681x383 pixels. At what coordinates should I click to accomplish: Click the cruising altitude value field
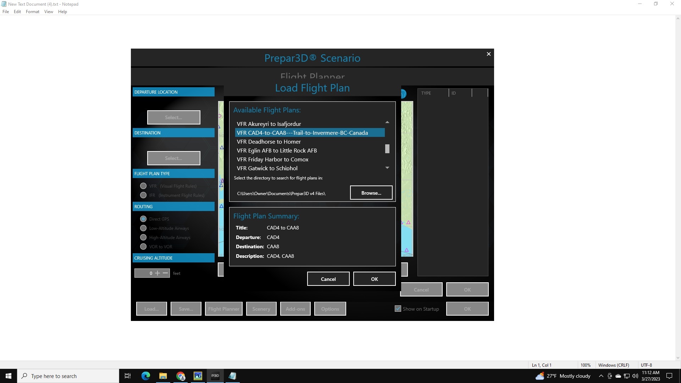(x=144, y=273)
